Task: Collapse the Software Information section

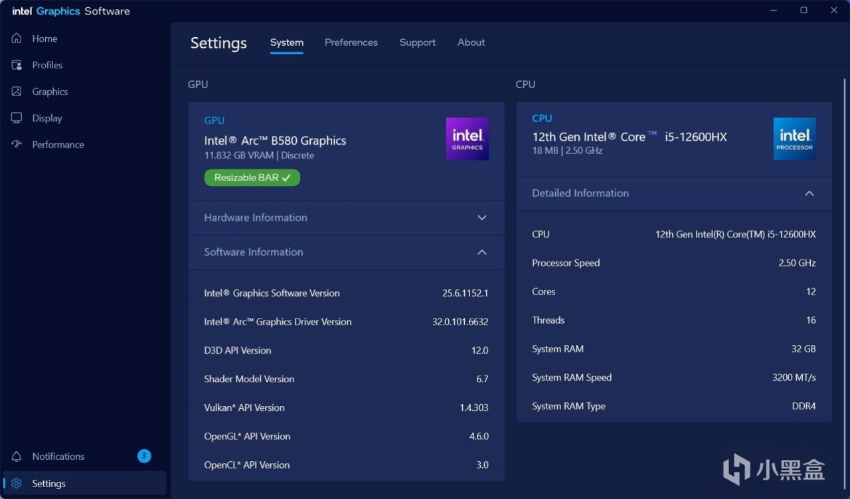Action: point(482,252)
